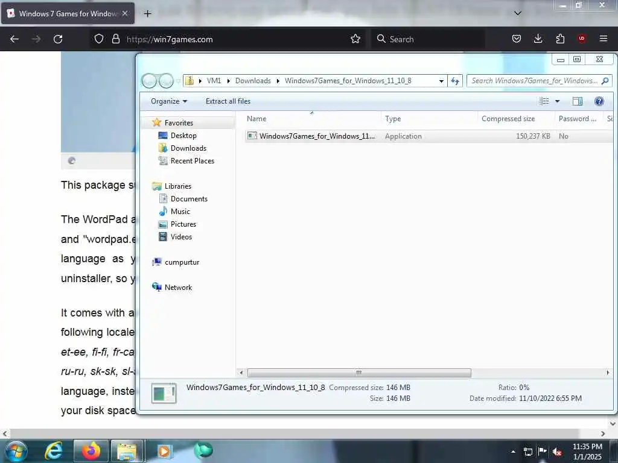The image size is (618, 463).
Task: Open a new Firefox tab
Action: [147, 14]
